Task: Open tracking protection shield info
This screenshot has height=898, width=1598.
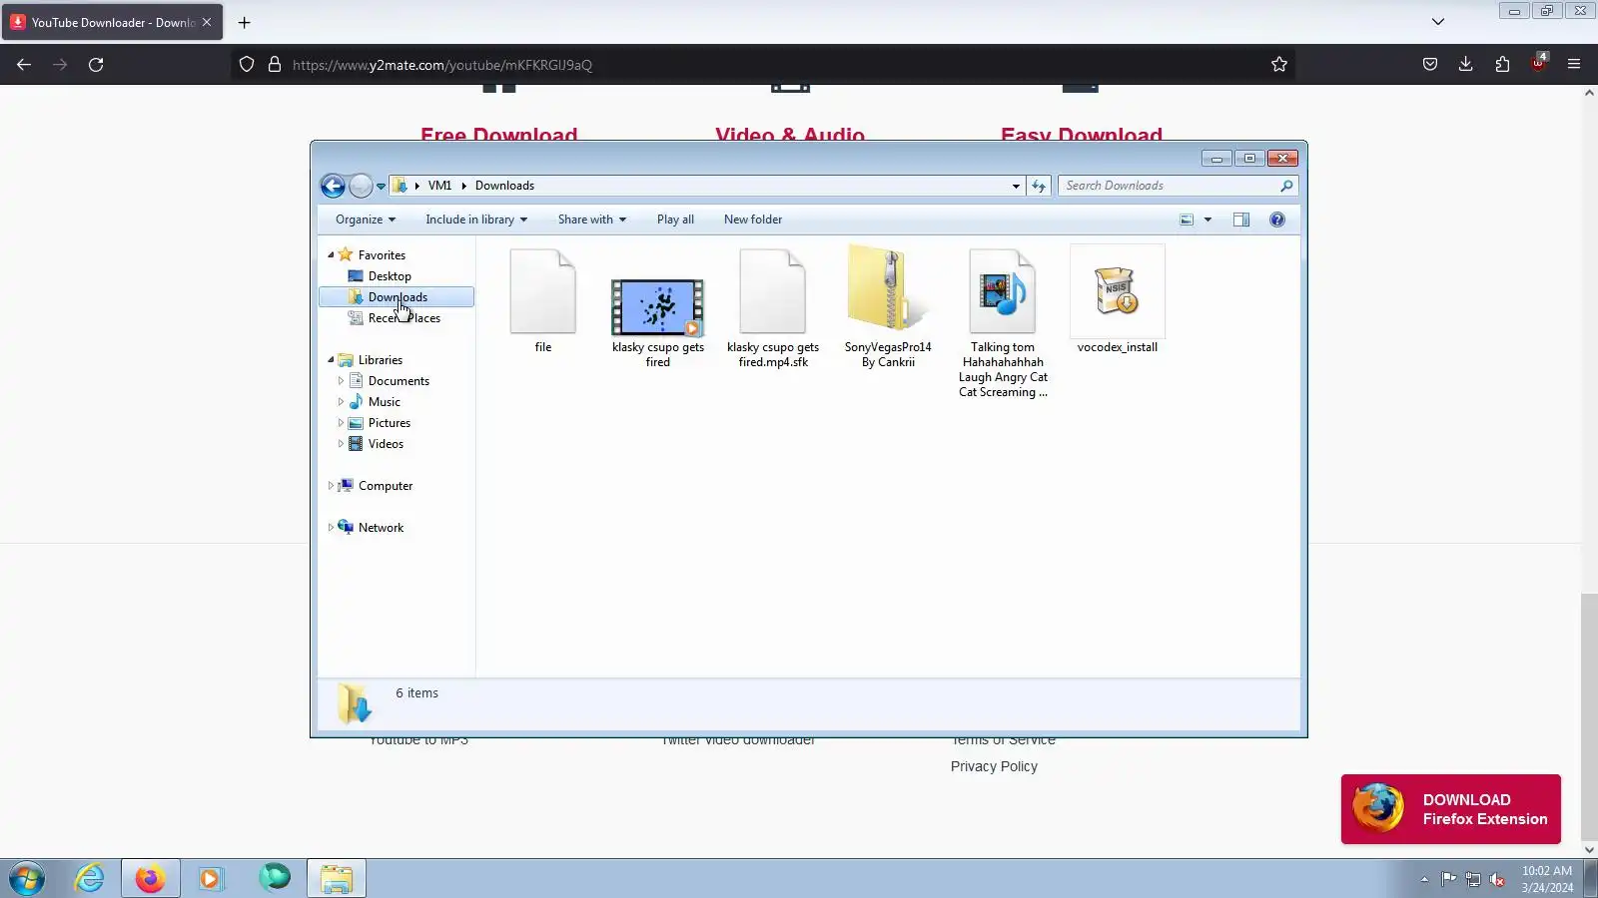Action: pyautogui.click(x=247, y=65)
